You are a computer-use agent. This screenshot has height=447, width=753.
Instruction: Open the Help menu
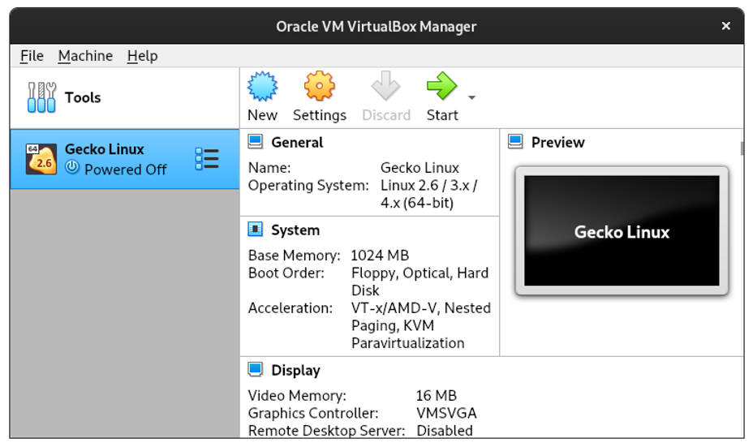pyautogui.click(x=142, y=56)
